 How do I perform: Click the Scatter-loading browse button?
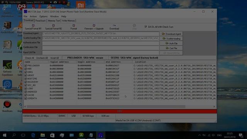click(x=171, y=39)
